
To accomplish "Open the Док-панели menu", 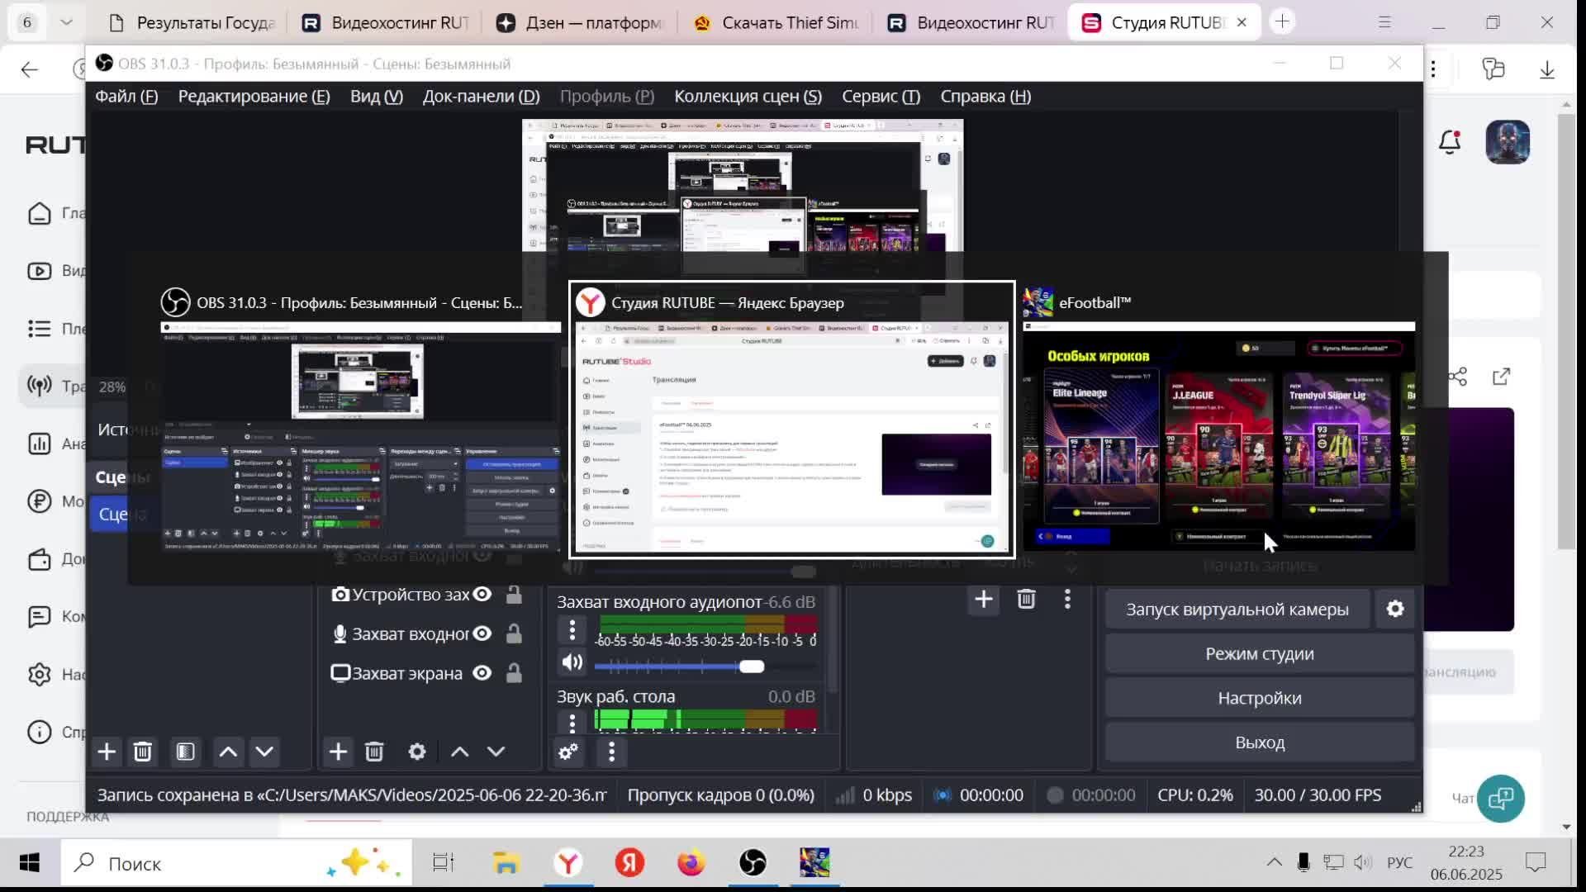I will click(481, 97).
